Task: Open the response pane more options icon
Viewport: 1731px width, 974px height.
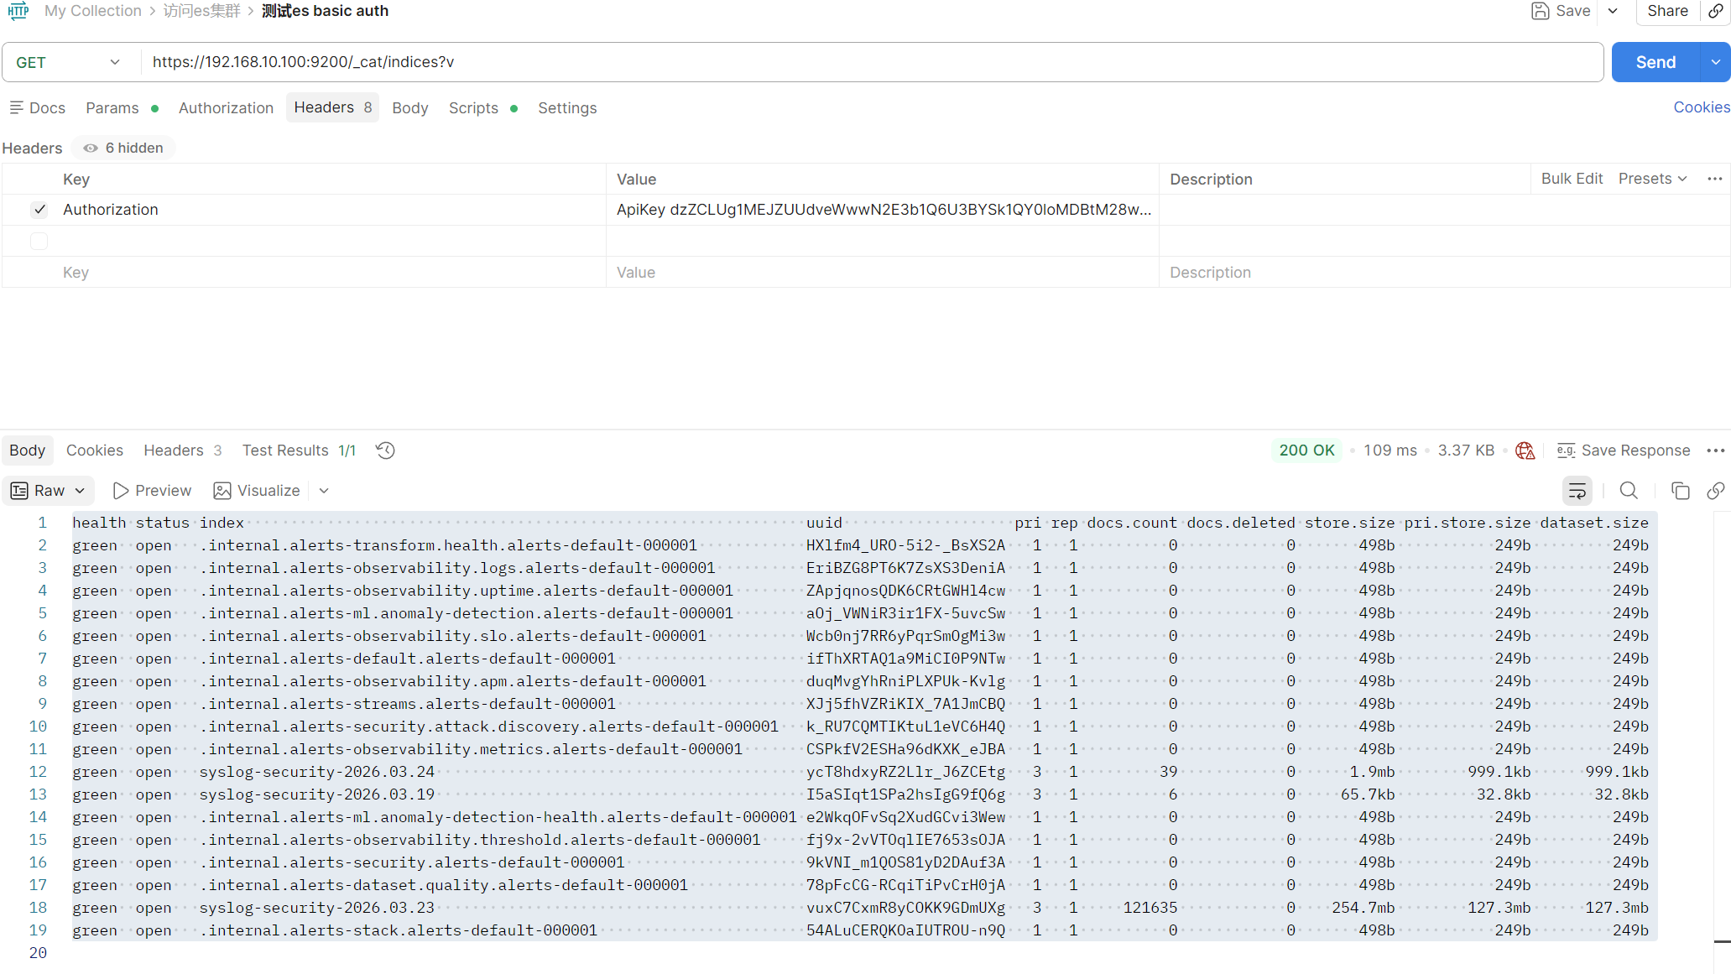Action: (1715, 451)
